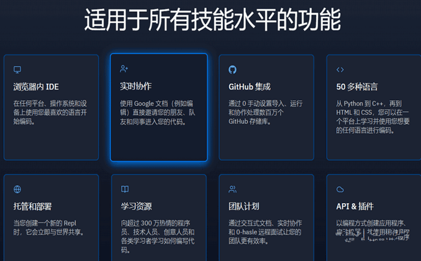Click description starting 从 Python 到 C++

373,117
